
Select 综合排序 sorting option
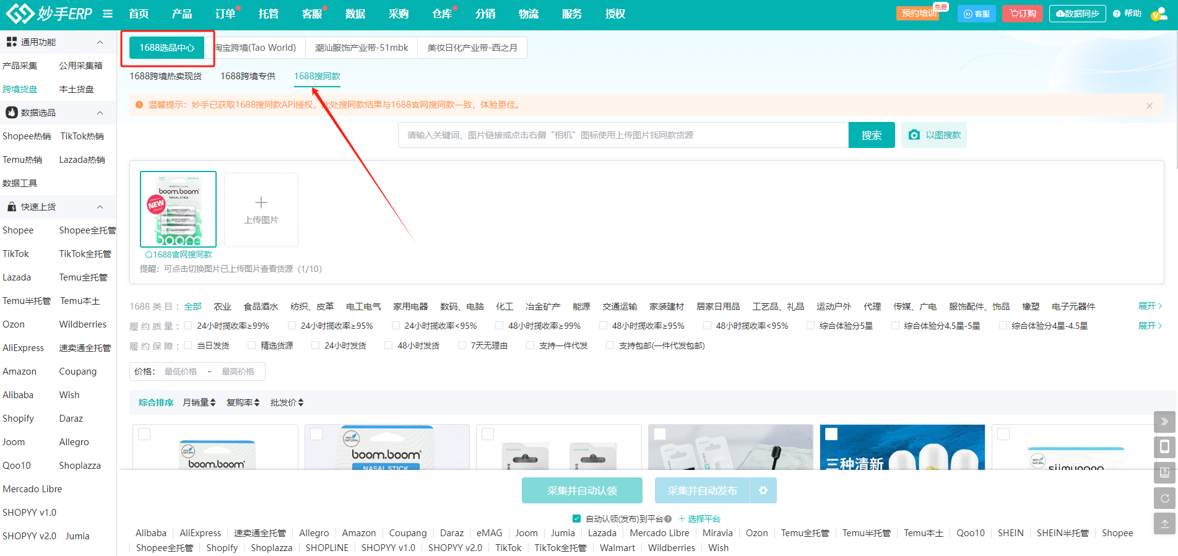[x=156, y=402]
